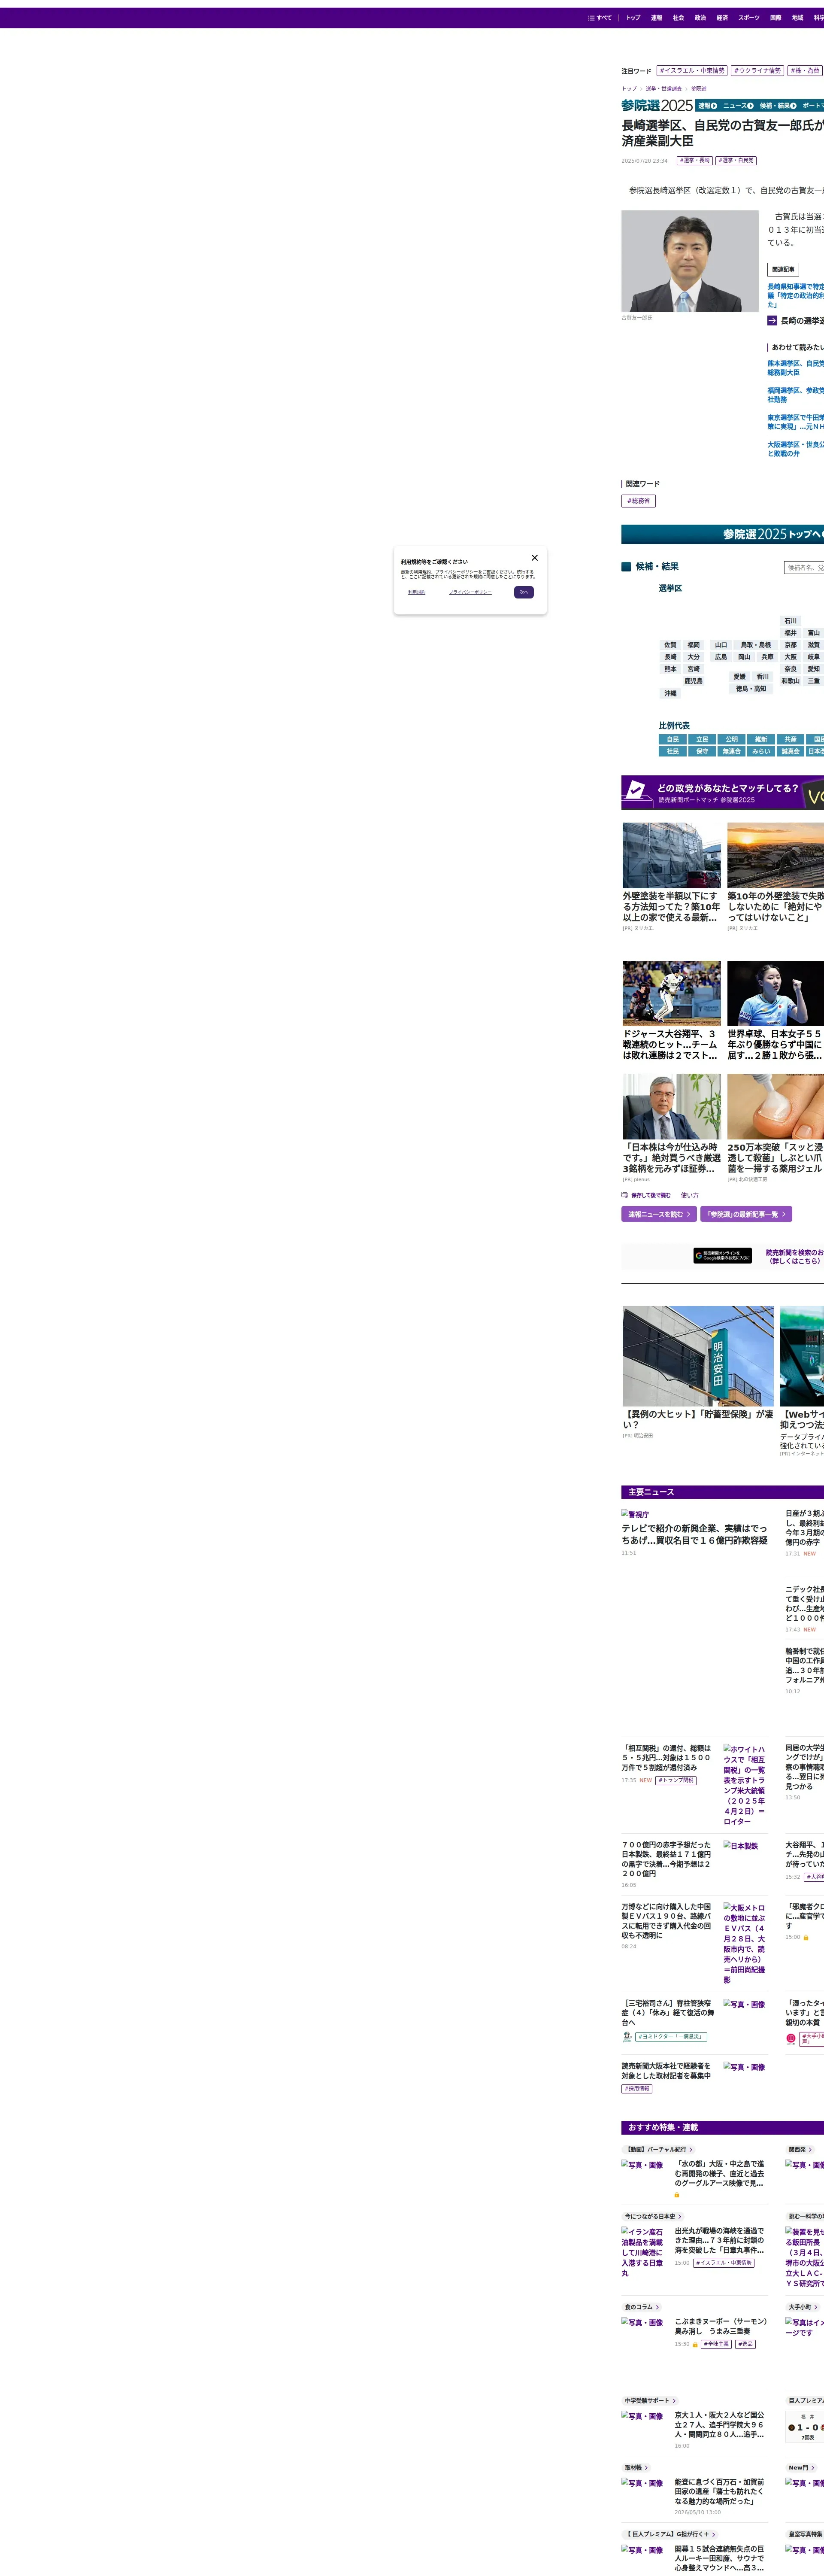Click the 古賀友一郎氏 portrait photo
This screenshot has width=824, height=2576.
pos(690,261)
